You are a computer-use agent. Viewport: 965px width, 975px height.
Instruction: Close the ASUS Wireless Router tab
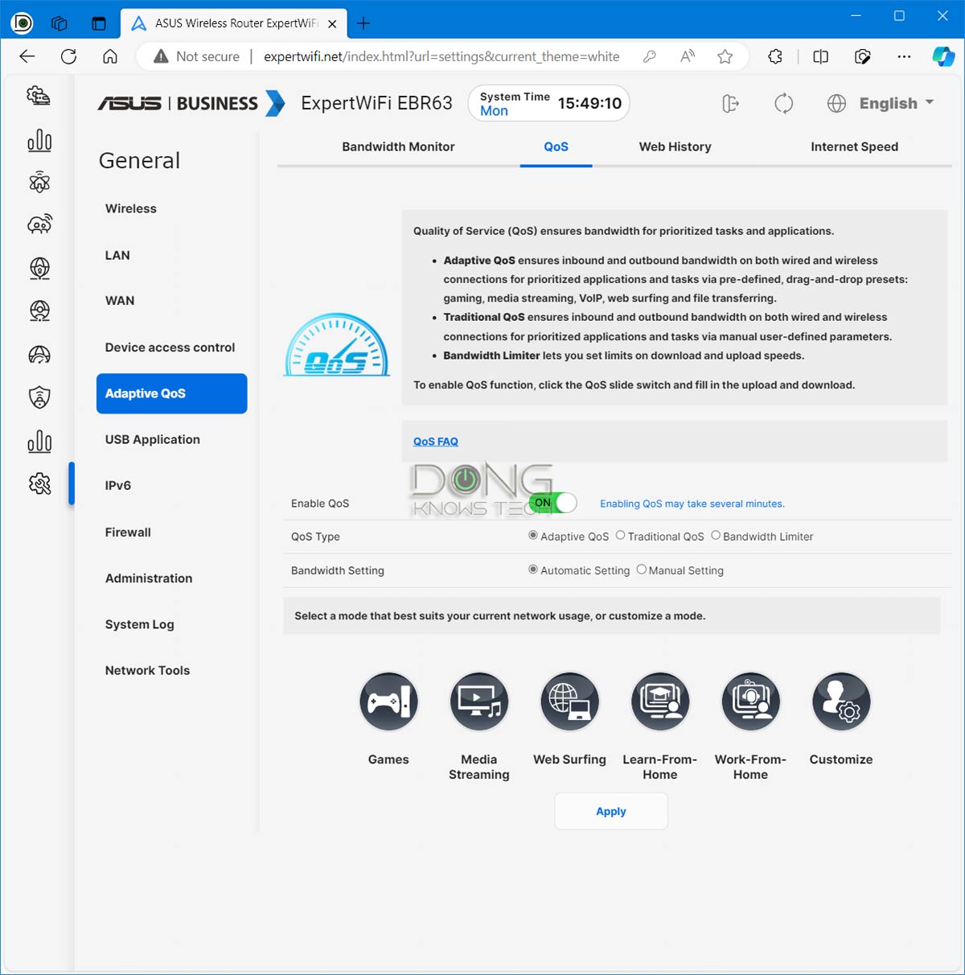[x=332, y=24]
